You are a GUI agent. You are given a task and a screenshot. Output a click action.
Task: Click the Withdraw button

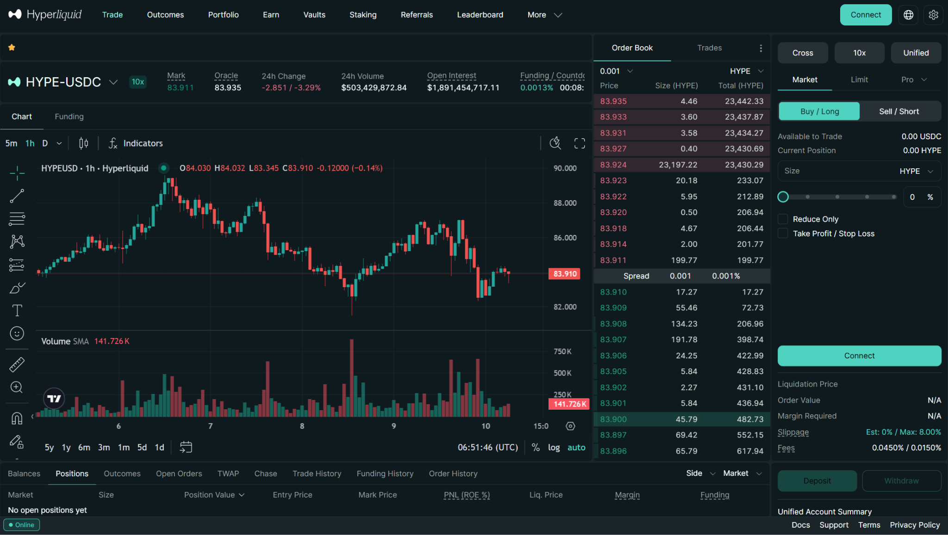click(901, 481)
